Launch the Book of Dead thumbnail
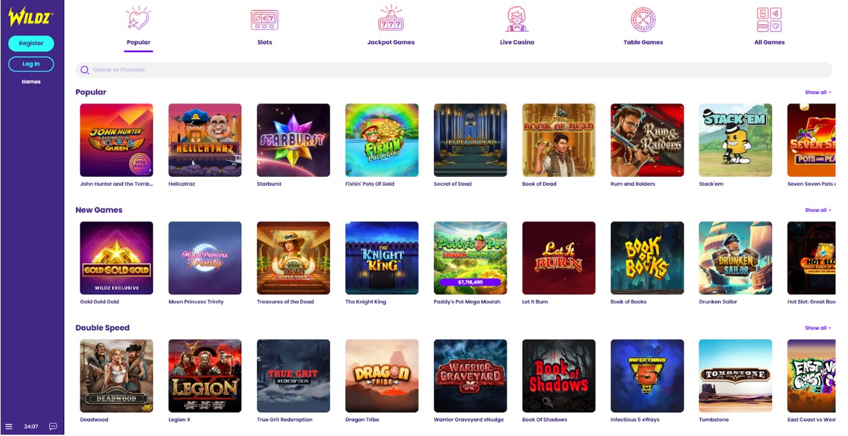Viewport: 848px width, 436px height. (559, 140)
